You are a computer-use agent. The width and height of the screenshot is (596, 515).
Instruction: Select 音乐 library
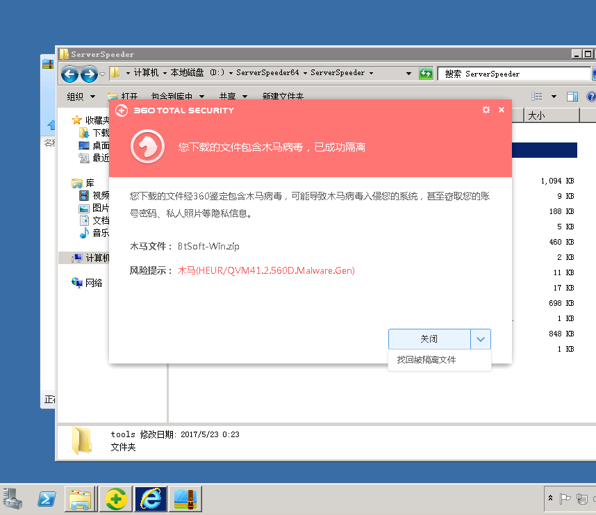pyautogui.click(x=94, y=233)
